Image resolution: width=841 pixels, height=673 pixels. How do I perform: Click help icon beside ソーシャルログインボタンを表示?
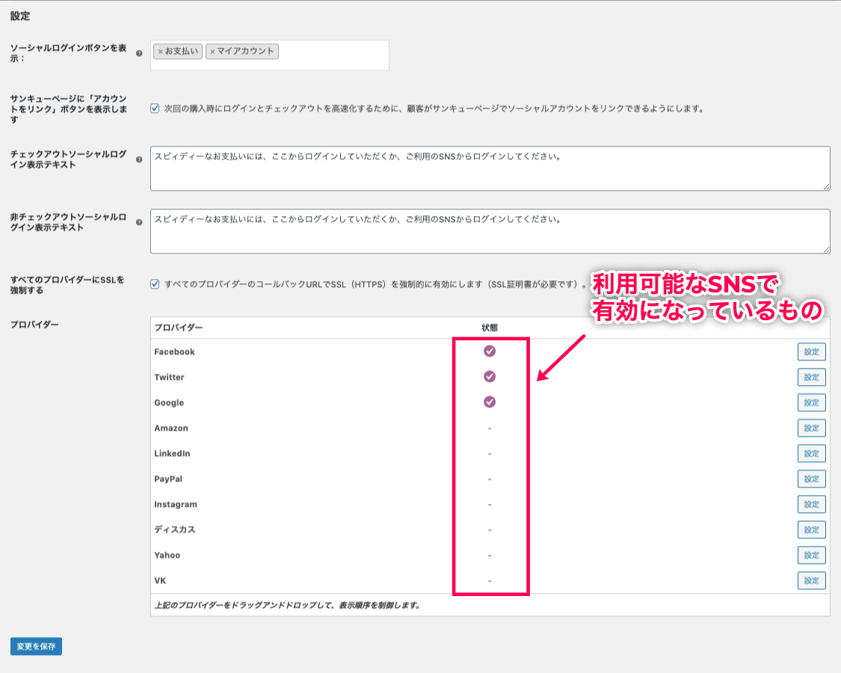click(139, 53)
